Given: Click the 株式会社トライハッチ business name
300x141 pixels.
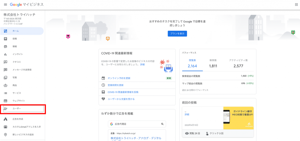Looking at the screenshot, I should coord(20,15).
